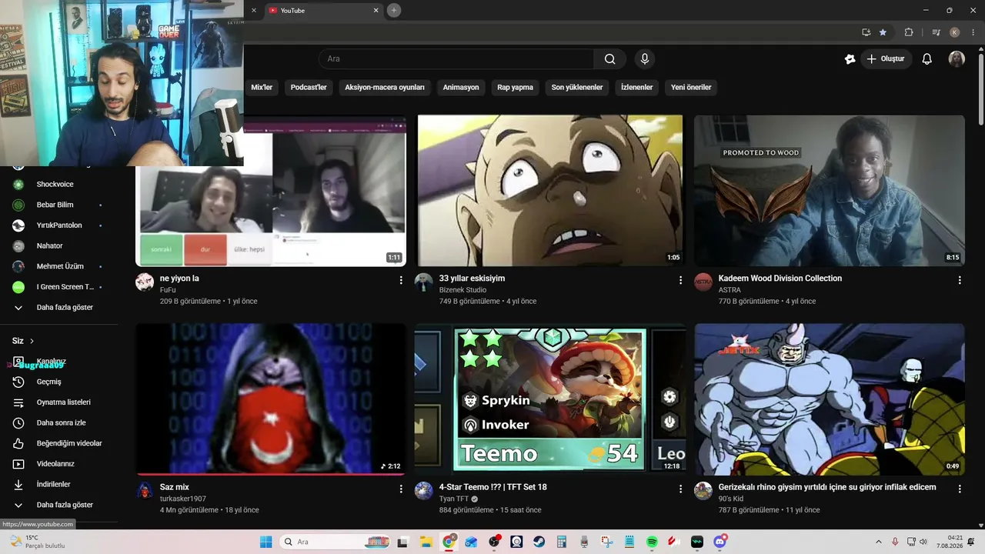Open the Chrome extensions puzzle icon

point(909,32)
